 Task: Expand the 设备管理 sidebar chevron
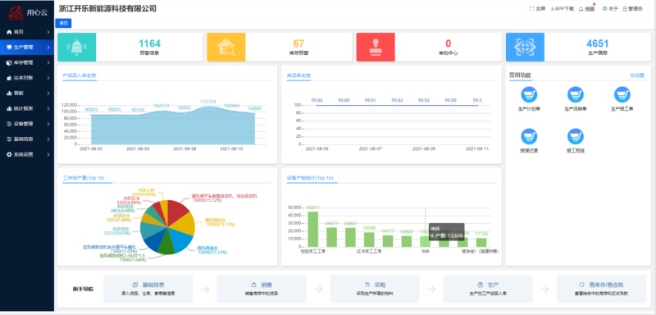click(x=48, y=124)
